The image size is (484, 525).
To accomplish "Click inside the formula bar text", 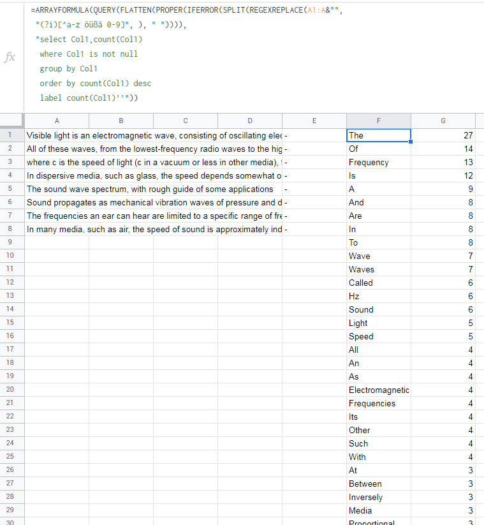I will click(x=186, y=54).
